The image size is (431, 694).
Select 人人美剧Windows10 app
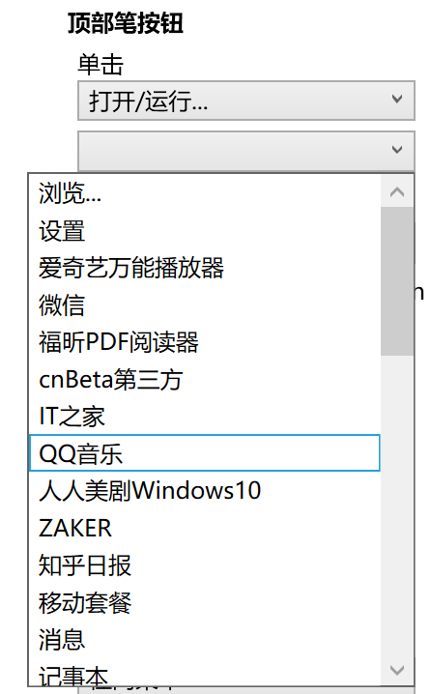(x=205, y=490)
